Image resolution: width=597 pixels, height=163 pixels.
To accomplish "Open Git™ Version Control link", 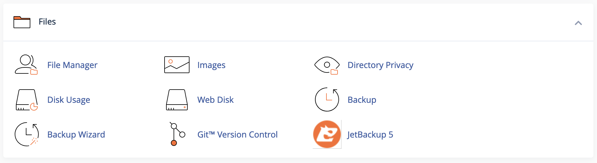I will click(238, 135).
